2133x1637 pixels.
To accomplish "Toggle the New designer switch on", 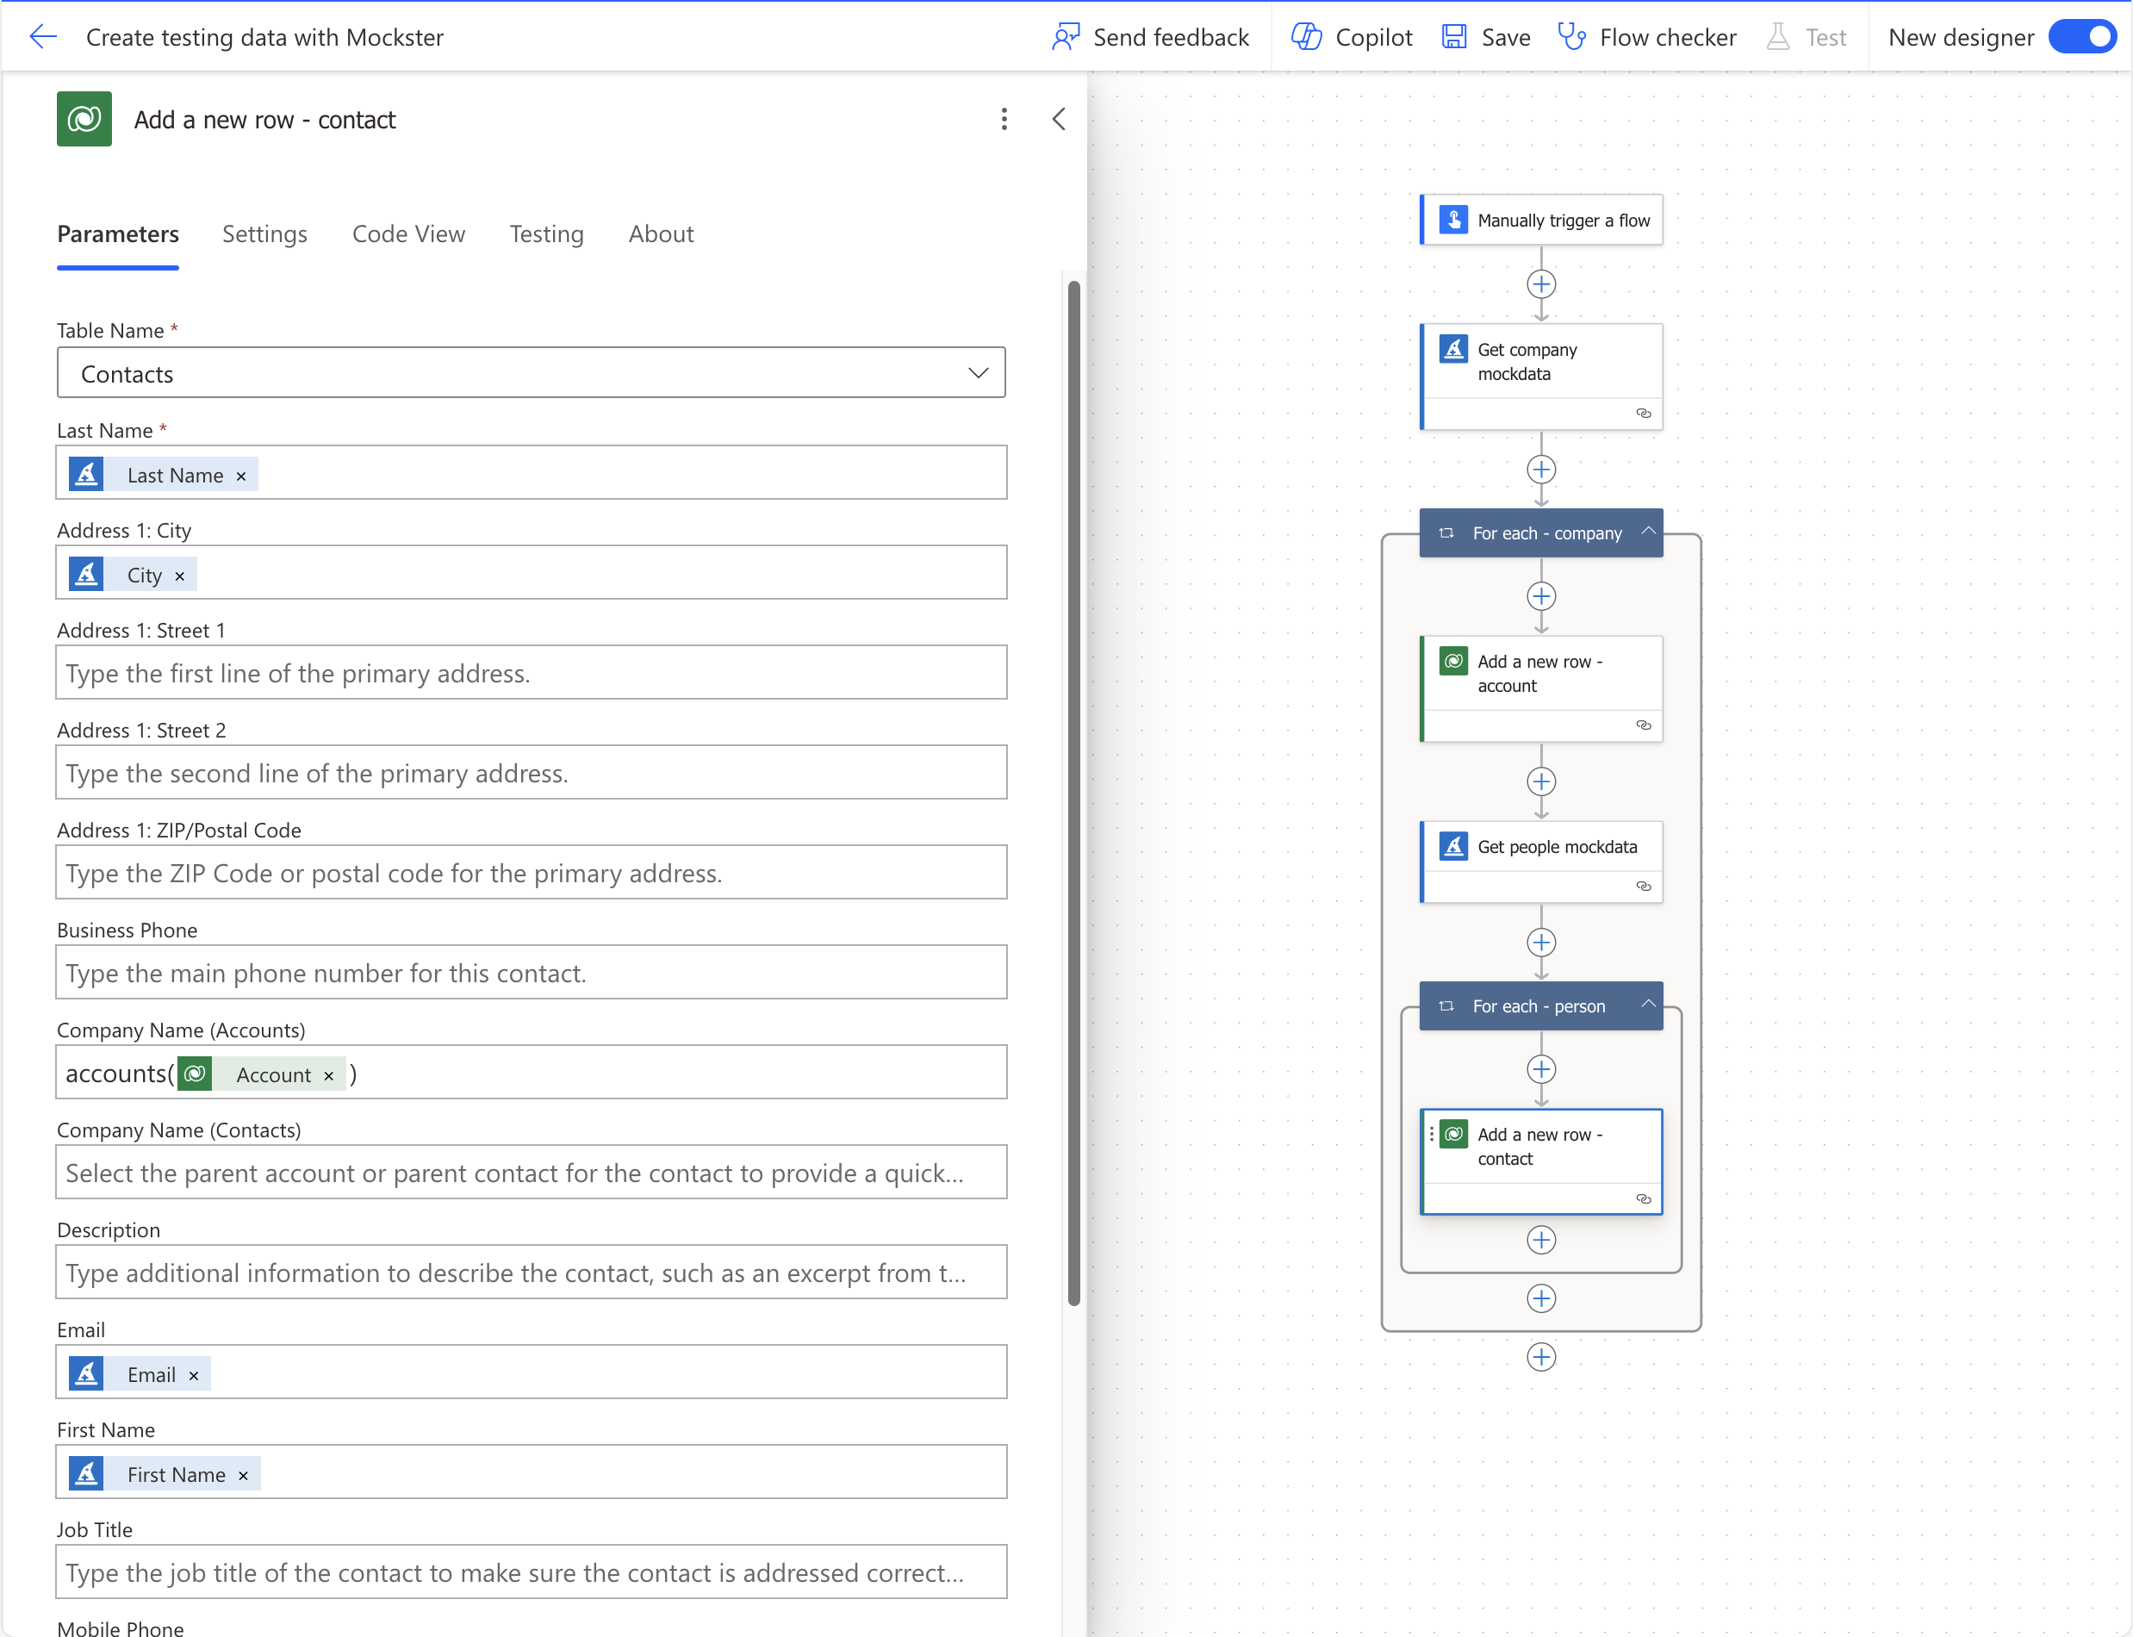I will pos(2085,34).
